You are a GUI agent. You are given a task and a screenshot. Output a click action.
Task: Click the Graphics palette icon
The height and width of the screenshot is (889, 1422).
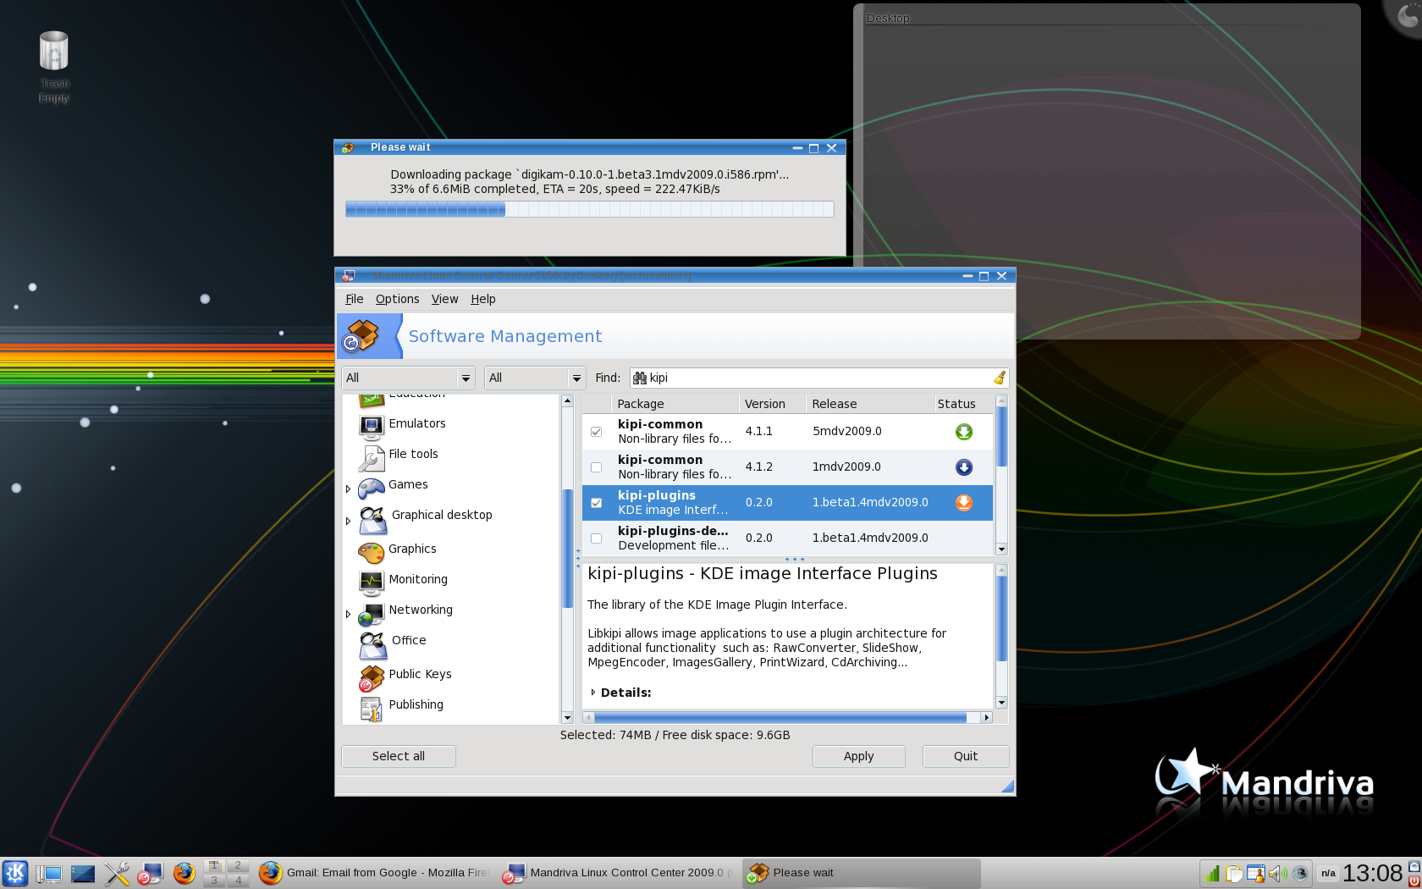(371, 552)
